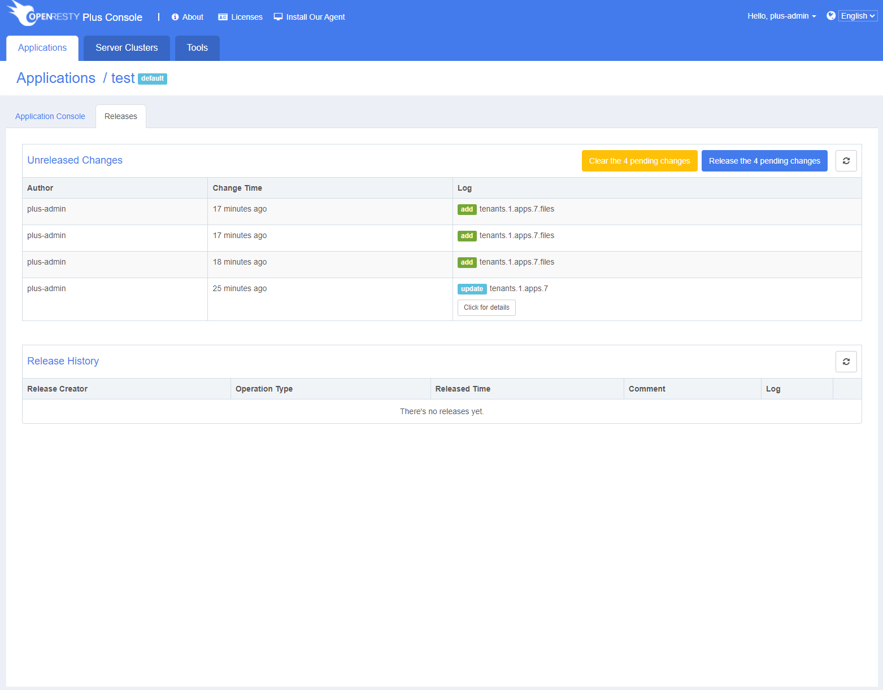Click the Release History heading
The height and width of the screenshot is (690, 883).
coord(63,361)
